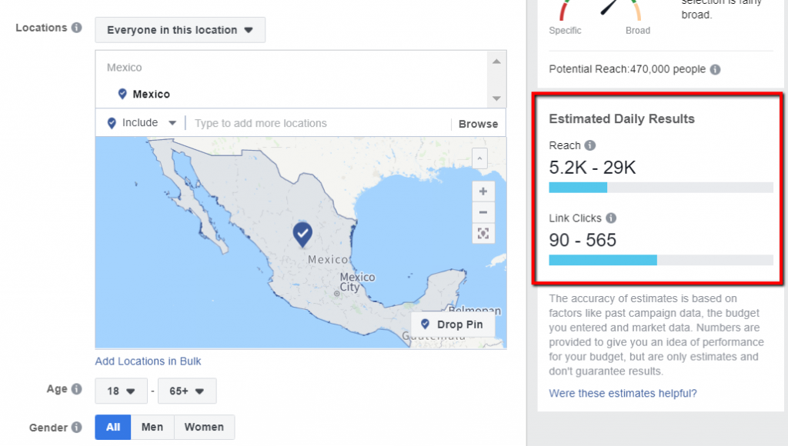Viewport: 788px width, 446px height.
Task: Open Everyone in this location dropdown
Action: coord(180,30)
